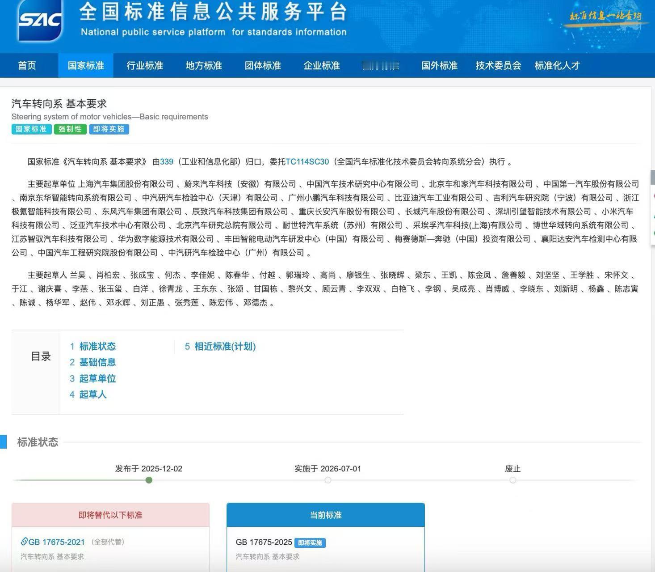Click the 实施于 2026-07-01 timeline dot
655x572 pixels.
tap(328, 480)
